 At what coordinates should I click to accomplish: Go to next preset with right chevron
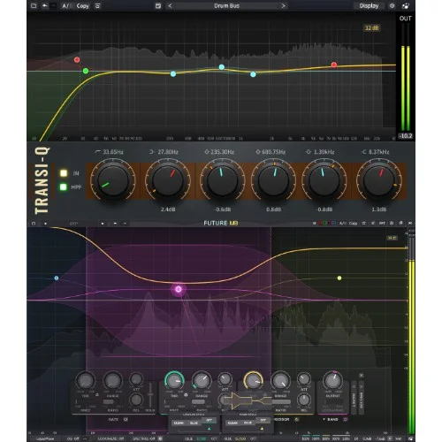tap(284, 5)
